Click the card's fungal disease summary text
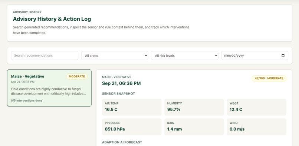The image size is (299, 146). pos(49,91)
